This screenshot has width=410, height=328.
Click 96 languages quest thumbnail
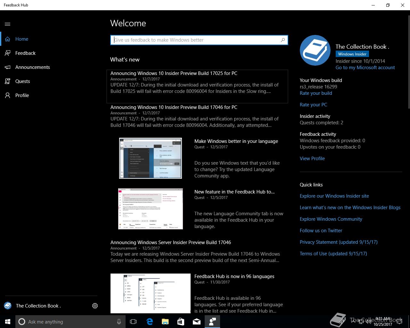(x=151, y=293)
